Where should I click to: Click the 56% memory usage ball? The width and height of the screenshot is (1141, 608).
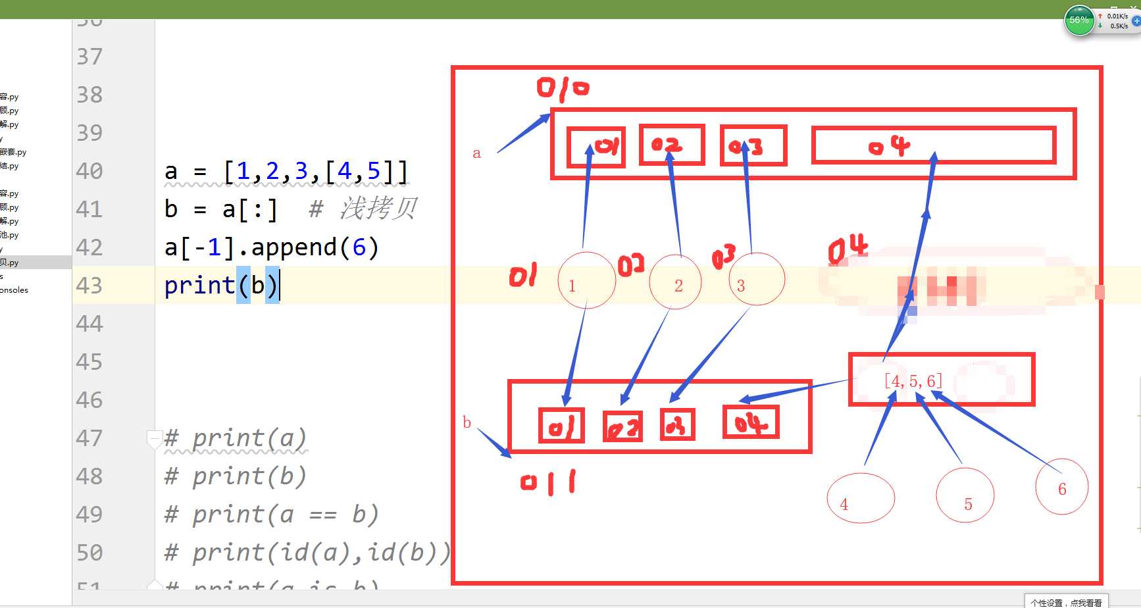point(1079,20)
